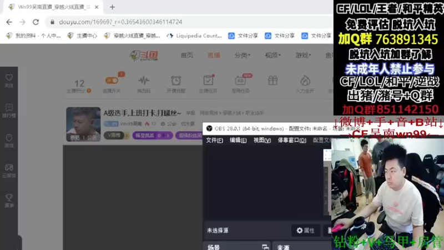The image size is (444, 250).
Task: Open 游戏 mouse icon in left sidebar
Action: click(9, 141)
